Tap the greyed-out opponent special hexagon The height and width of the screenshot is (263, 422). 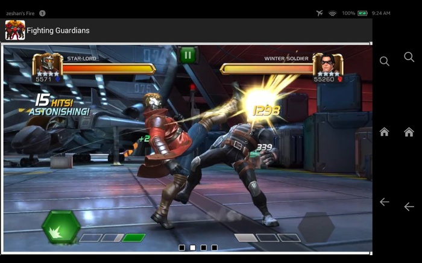point(316,227)
